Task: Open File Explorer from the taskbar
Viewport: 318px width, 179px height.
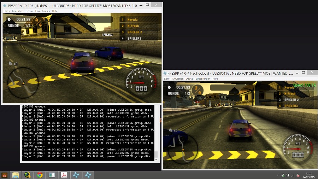Action: coord(16,175)
